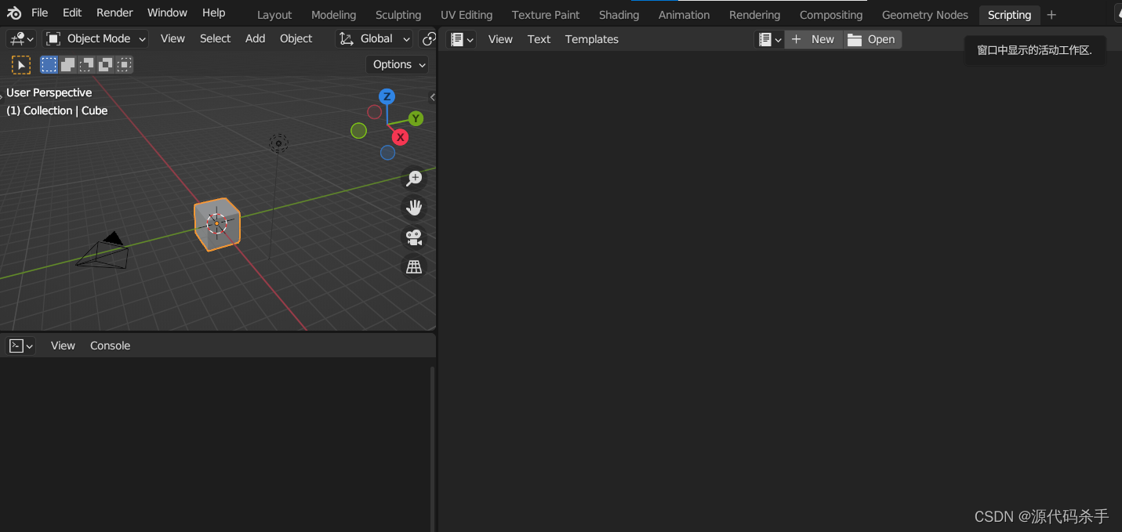Open the pivot point link icon
1122x532 pixels.
[428, 38]
